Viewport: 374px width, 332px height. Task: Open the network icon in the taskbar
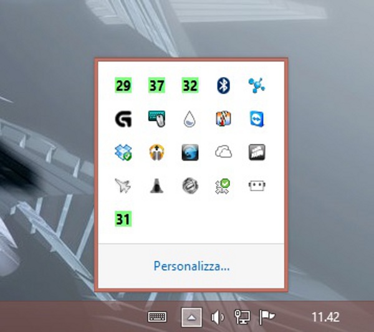coord(242,317)
